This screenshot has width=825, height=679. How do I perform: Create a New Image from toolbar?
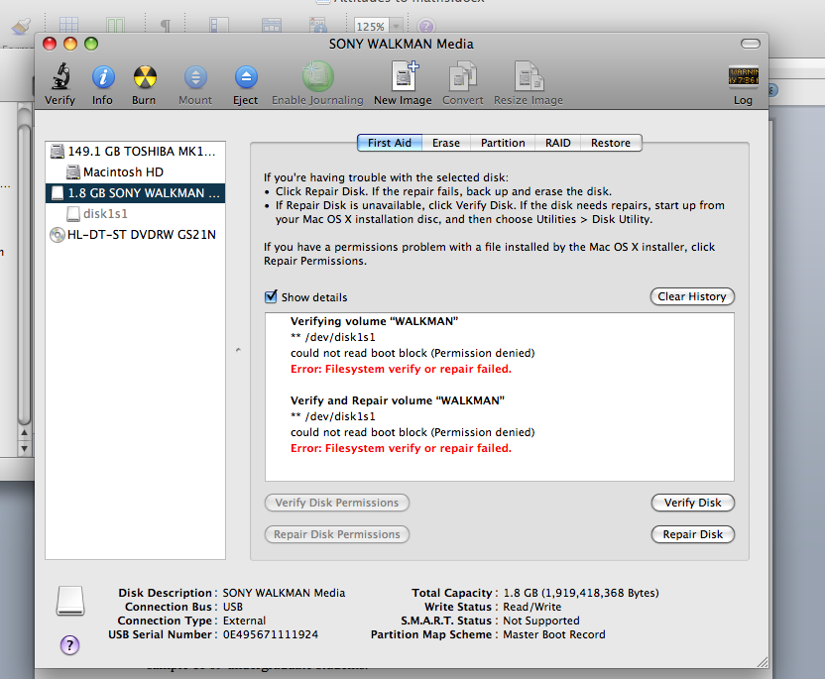pos(405,76)
